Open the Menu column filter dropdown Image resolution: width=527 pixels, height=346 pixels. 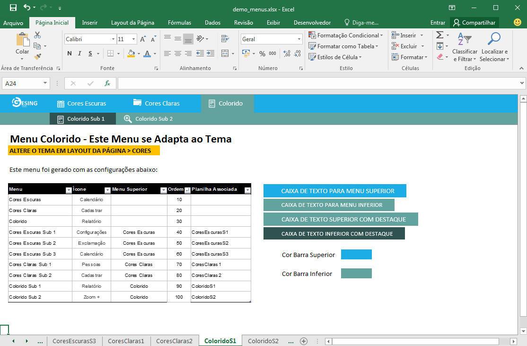coord(69,190)
